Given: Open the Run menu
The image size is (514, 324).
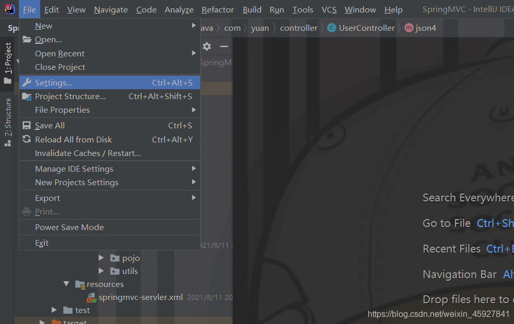Looking at the screenshot, I should point(277,10).
